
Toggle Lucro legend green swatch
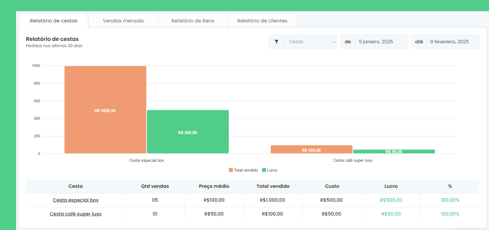click(x=264, y=170)
